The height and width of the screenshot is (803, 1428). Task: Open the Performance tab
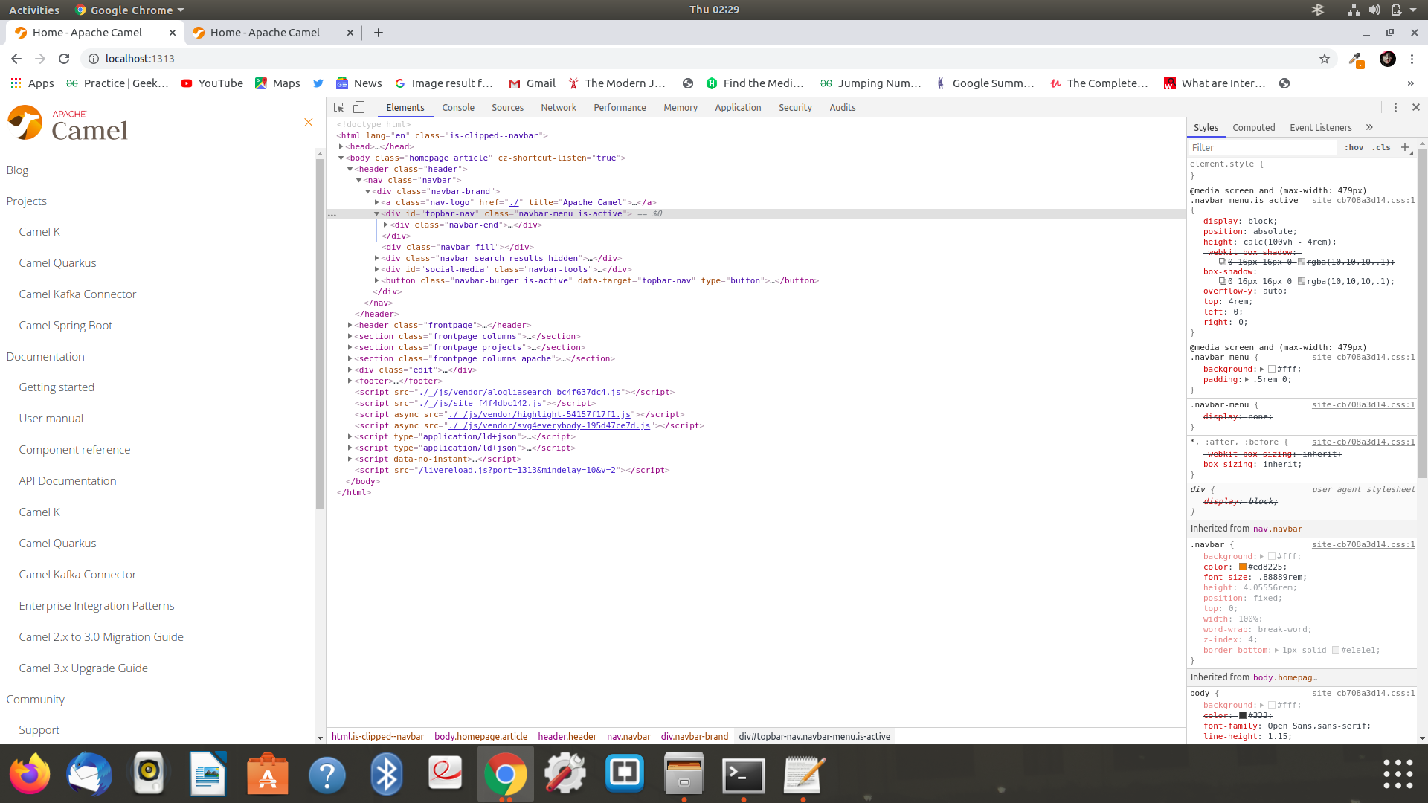(x=620, y=107)
